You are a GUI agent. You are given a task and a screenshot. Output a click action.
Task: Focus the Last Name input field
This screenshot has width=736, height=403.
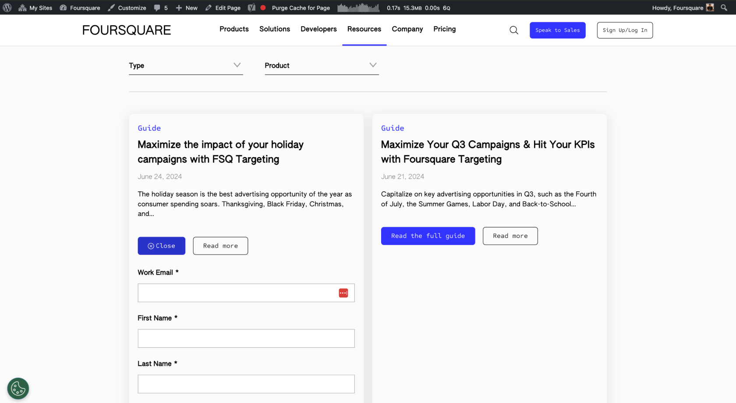[x=246, y=384]
